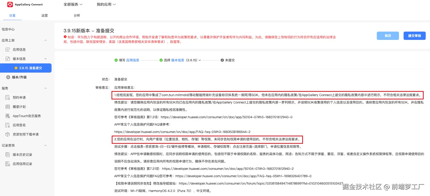Click the 测试环境 line with HarmonyOS 4.2.0
The height and width of the screenshot is (196, 430).
[163, 191]
